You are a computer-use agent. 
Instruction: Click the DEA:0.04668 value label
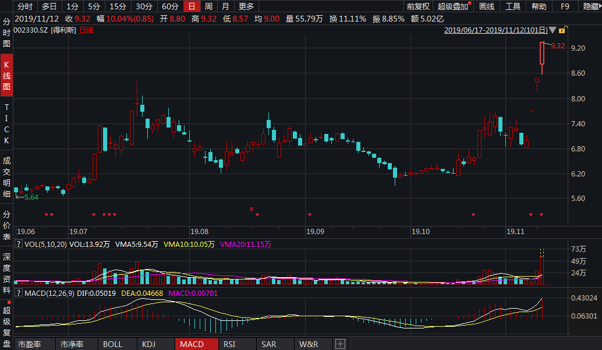142,293
